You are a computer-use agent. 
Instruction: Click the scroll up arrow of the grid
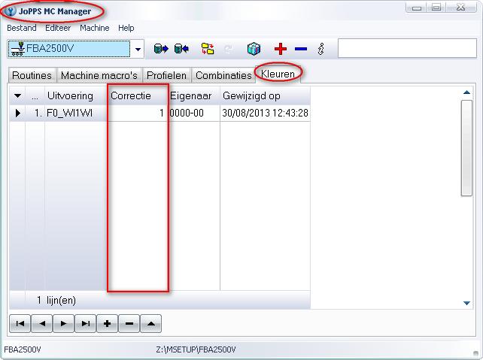pos(466,92)
